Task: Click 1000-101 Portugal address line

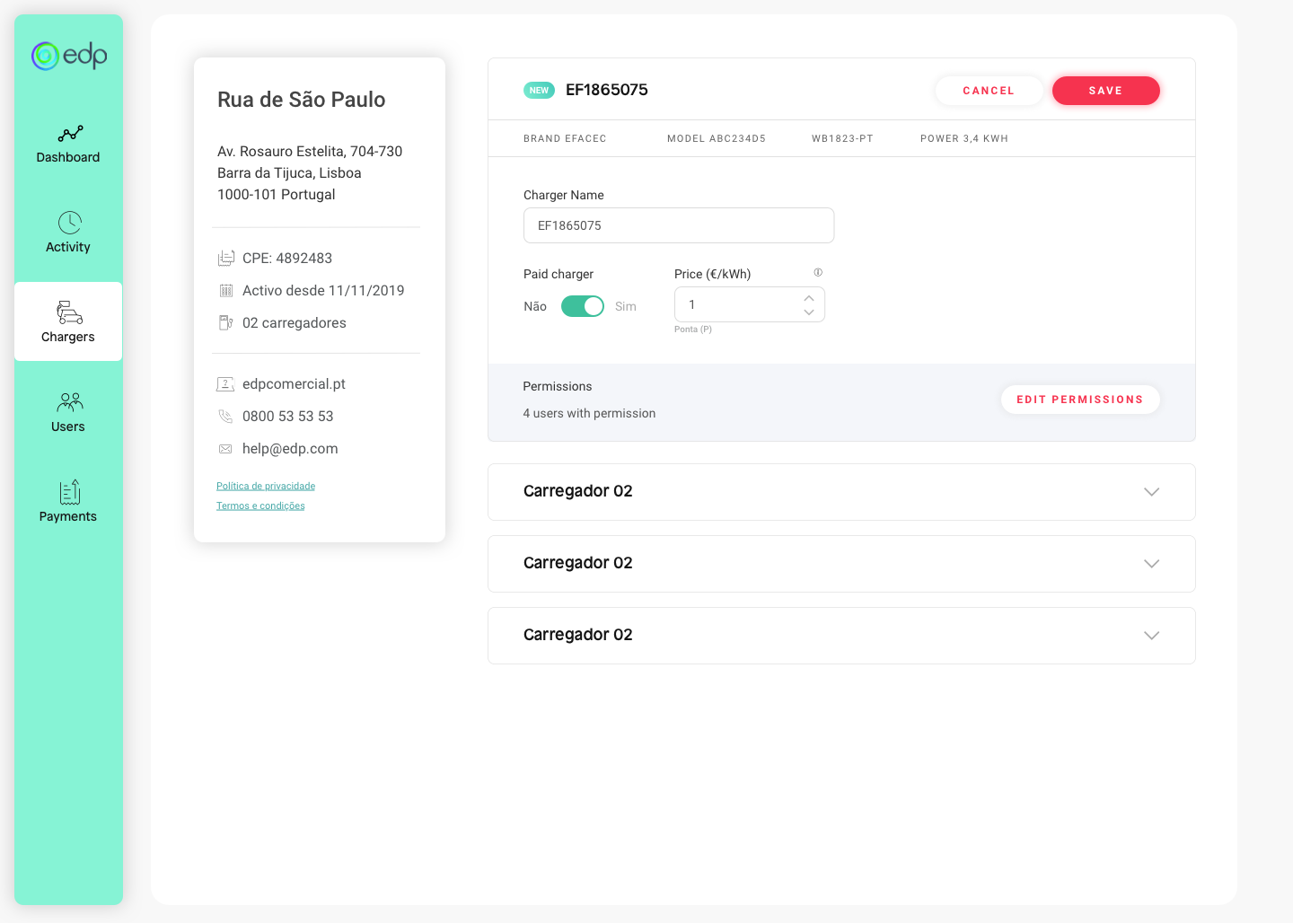Action: coord(276,195)
